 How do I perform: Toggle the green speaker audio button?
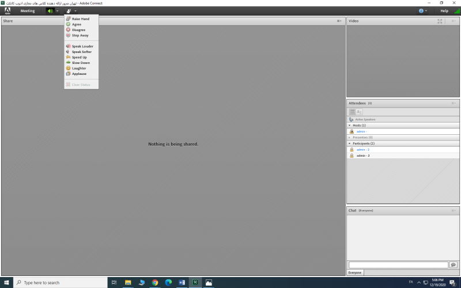[x=50, y=11]
